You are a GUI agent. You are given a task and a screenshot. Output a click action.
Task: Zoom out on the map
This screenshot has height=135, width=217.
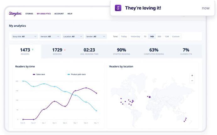pyautogui.click(x=192, y=80)
